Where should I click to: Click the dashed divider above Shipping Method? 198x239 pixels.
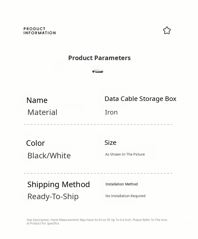98,173
